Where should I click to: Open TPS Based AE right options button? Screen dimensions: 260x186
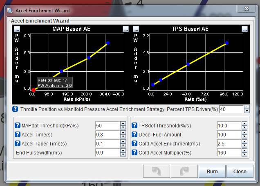[244, 29]
